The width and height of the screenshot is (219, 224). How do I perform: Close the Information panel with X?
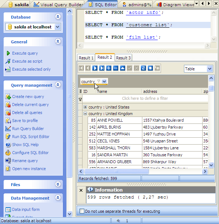[x=81, y=190]
